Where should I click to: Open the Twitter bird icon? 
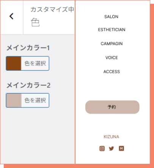point(112,148)
